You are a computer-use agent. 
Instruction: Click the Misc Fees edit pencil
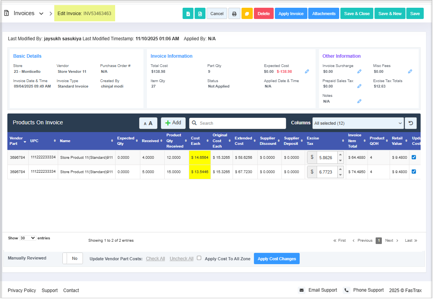coord(410,72)
